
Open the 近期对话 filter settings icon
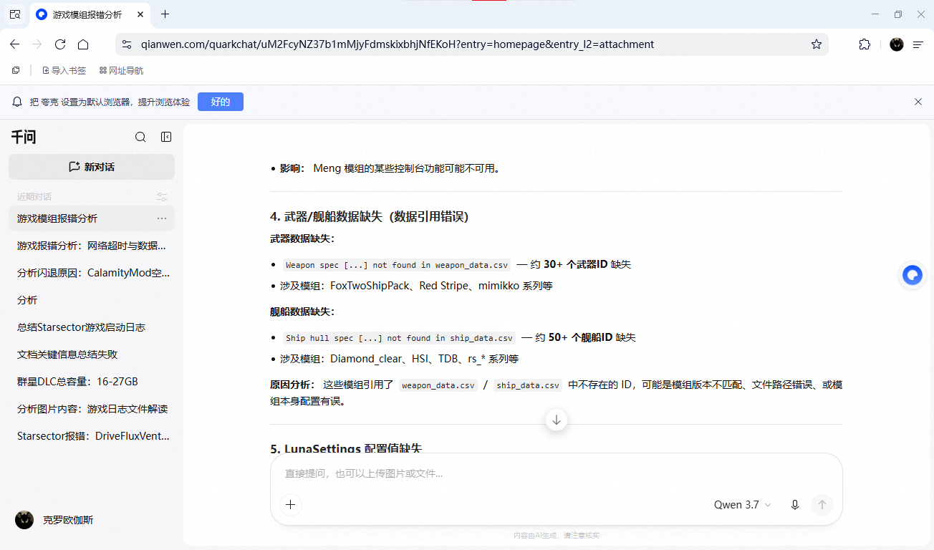(162, 197)
